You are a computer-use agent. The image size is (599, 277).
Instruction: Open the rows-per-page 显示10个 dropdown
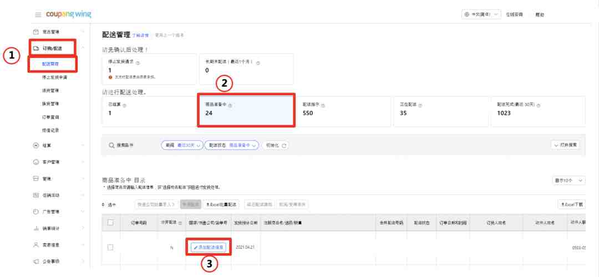coord(568,181)
